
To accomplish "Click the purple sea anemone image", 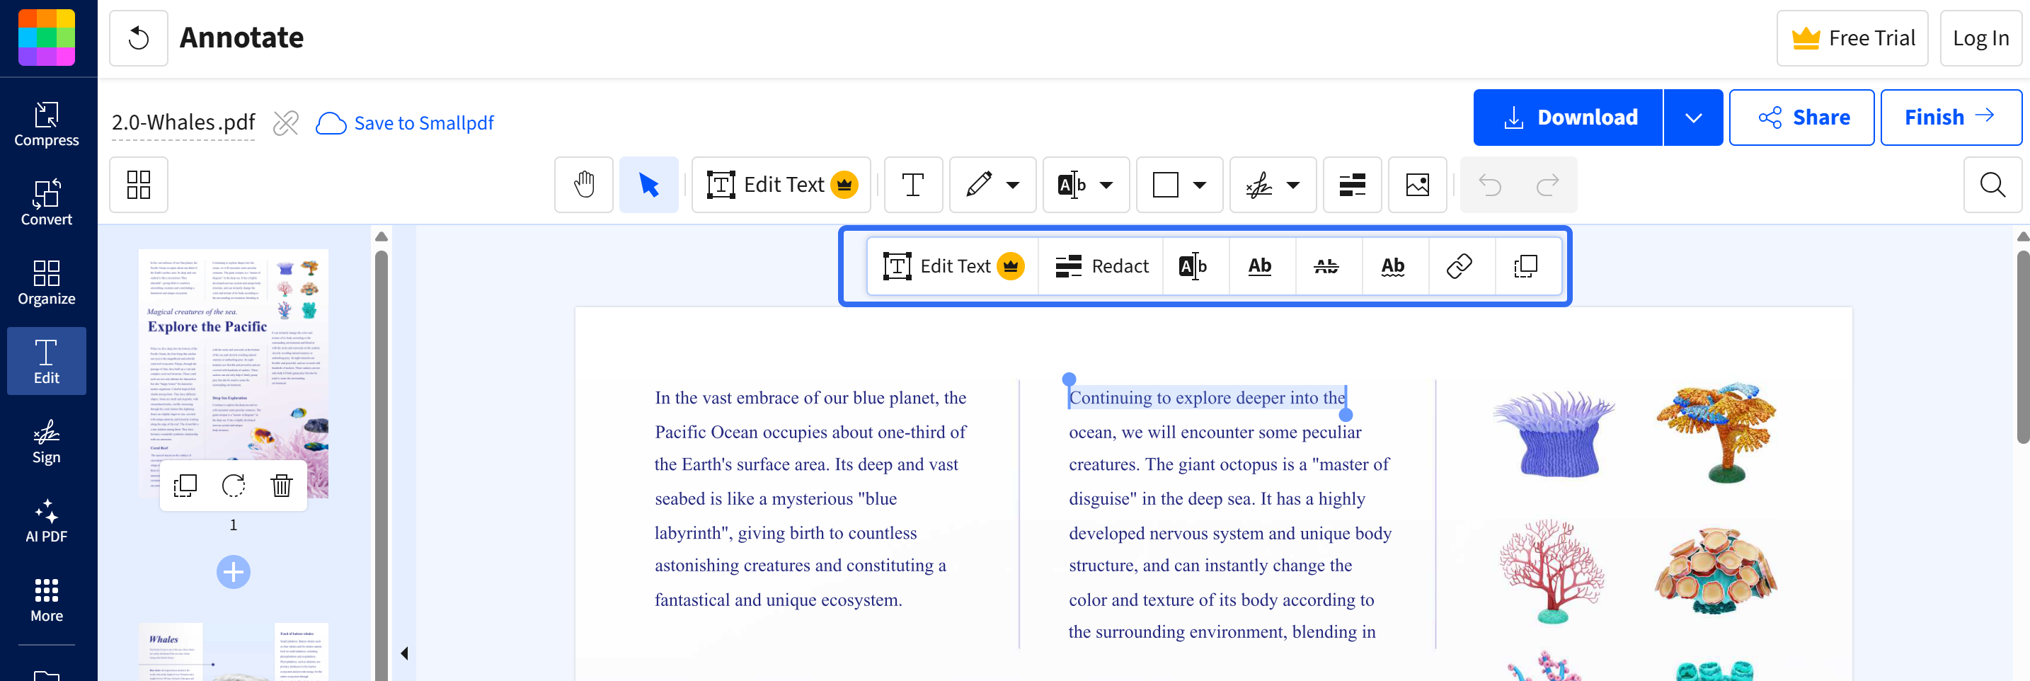I will point(1554,433).
